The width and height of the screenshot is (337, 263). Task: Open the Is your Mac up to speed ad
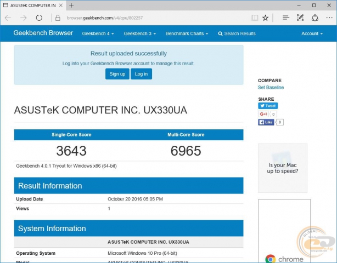[x=283, y=168]
